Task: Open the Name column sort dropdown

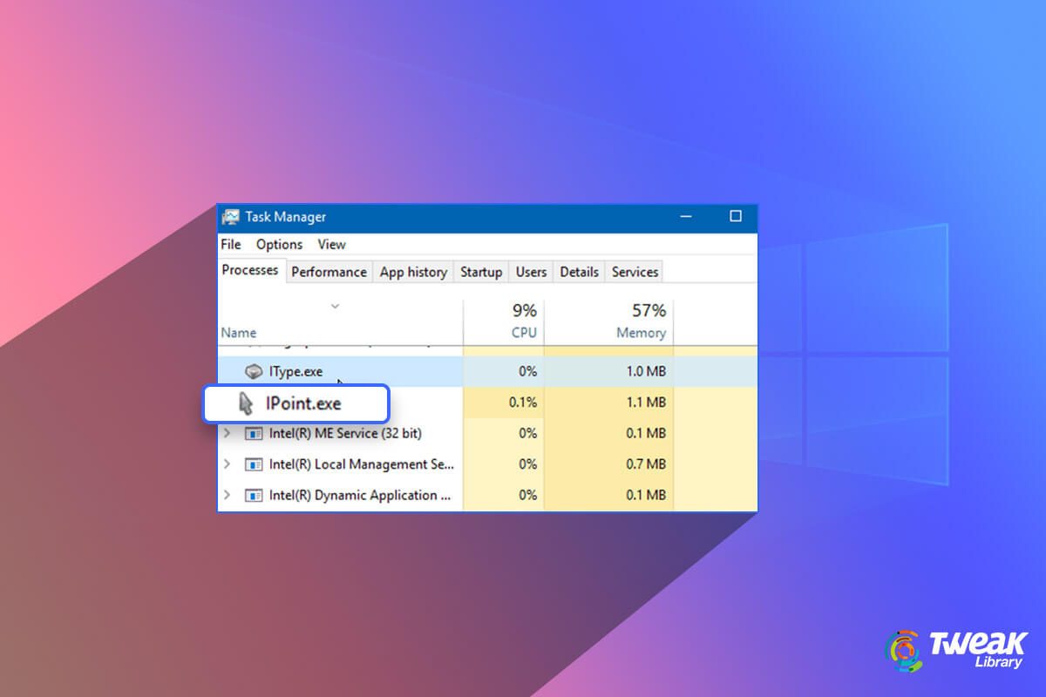Action: point(335,307)
